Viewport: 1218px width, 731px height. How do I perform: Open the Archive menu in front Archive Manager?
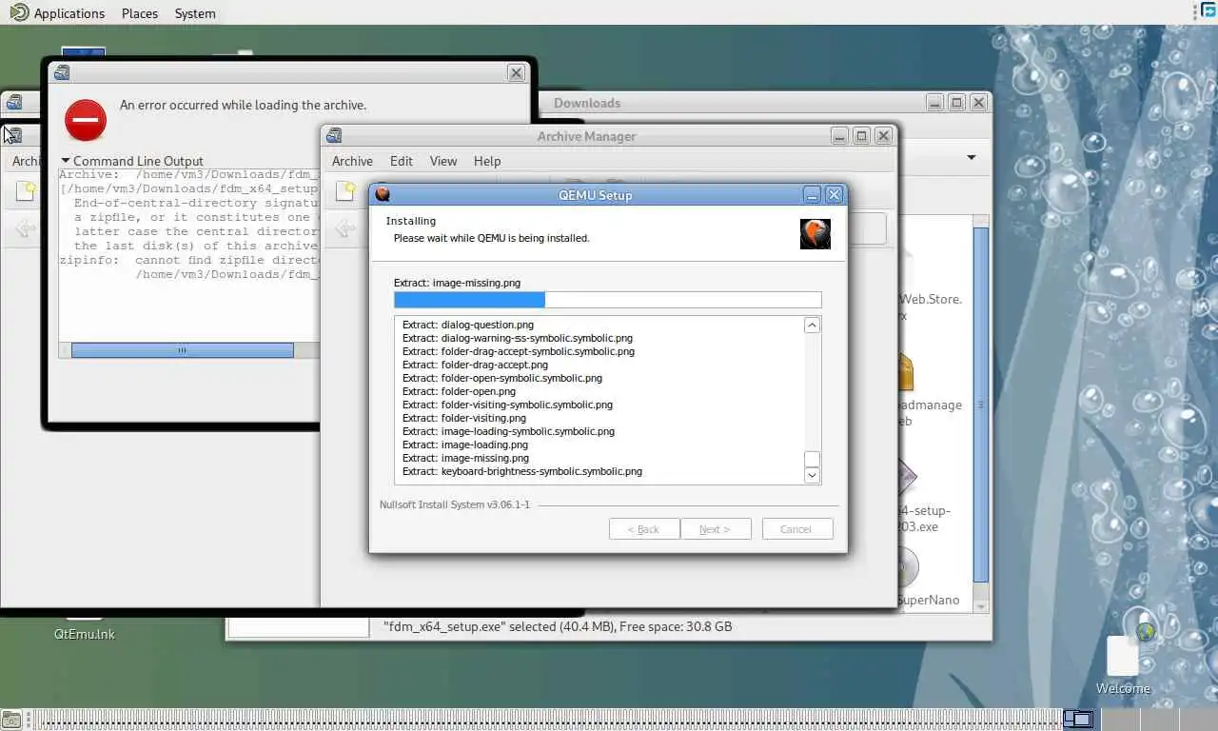352,161
